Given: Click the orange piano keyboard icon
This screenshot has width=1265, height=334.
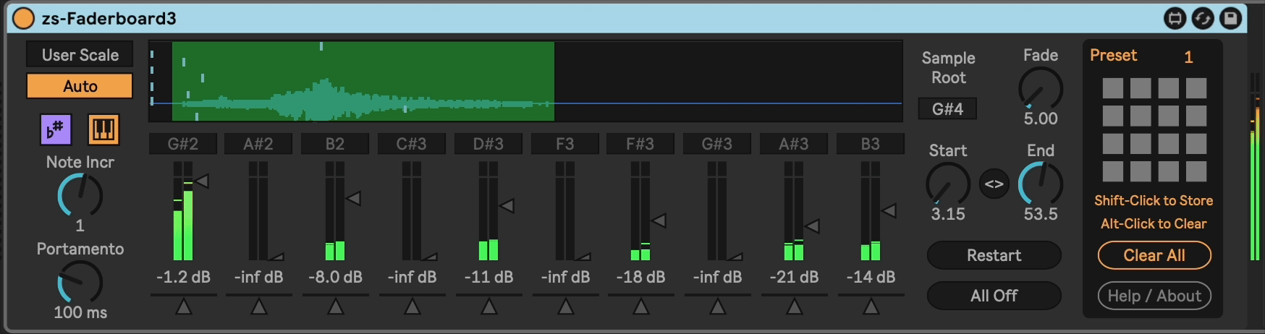Looking at the screenshot, I should 103,129.
